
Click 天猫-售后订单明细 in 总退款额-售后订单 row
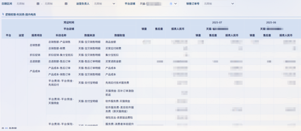click(89, 61)
